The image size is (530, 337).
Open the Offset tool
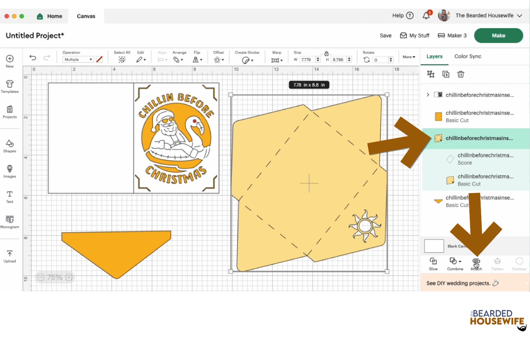[219, 60]
